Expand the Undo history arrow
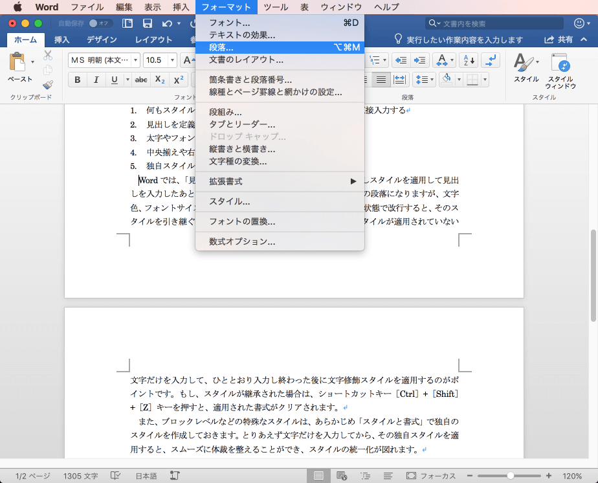Image resolution: width=598 pixels, height=483 pixels. tap(179, 24)
